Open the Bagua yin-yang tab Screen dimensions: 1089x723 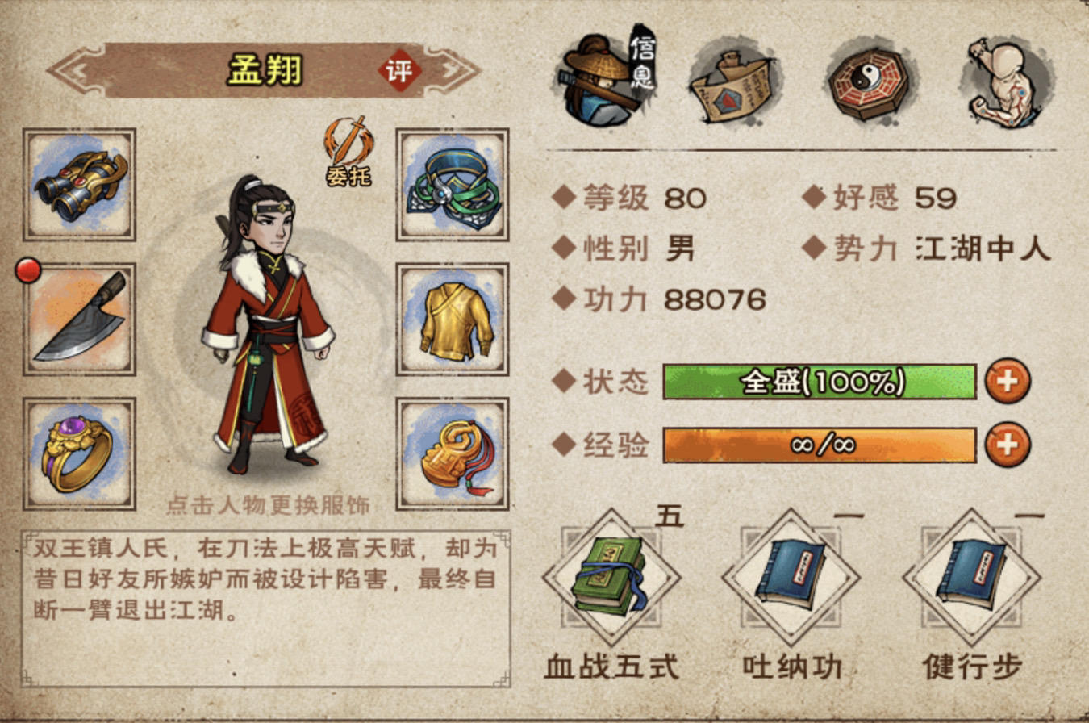click(869, 84)
